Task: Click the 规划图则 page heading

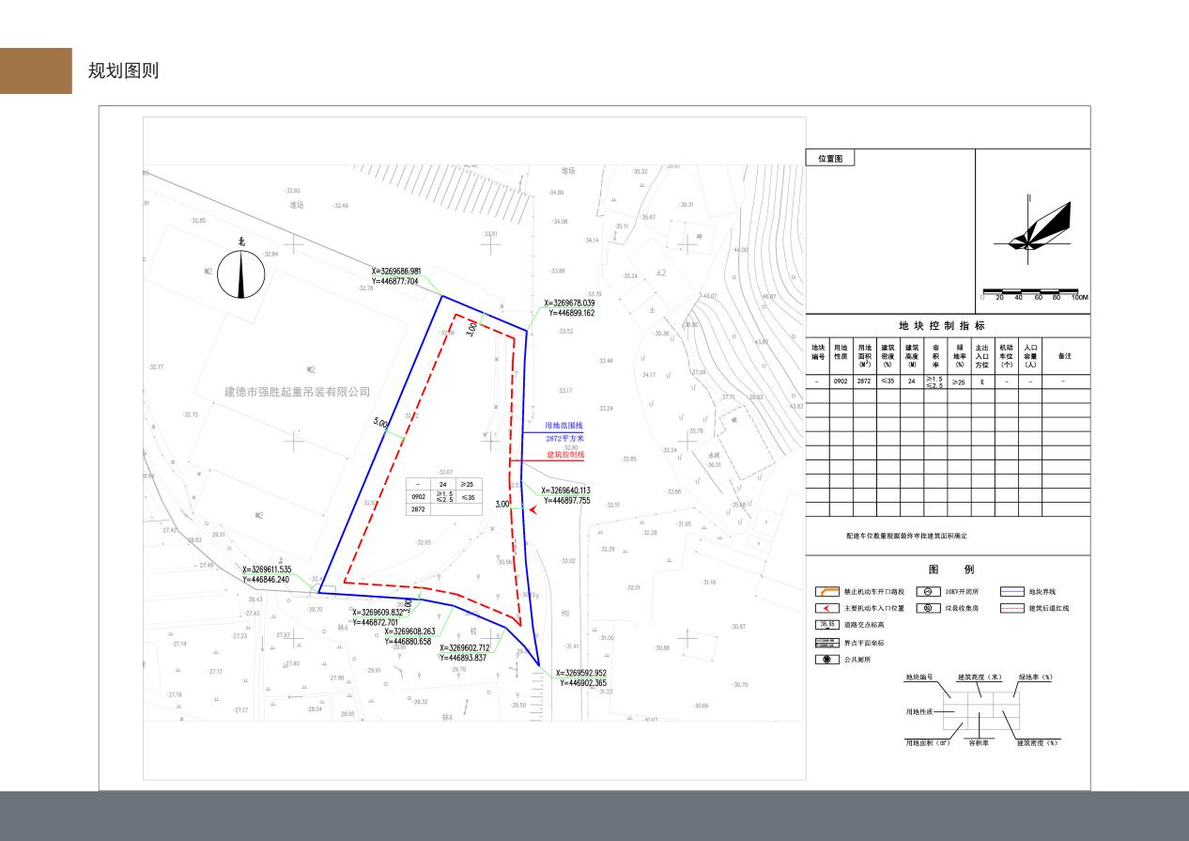Action: point(123,70)
